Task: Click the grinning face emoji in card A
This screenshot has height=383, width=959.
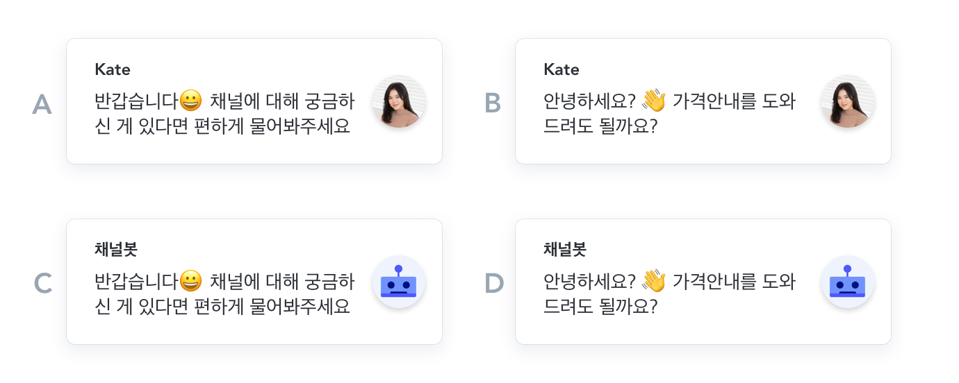Action: [x=190, y=101]
